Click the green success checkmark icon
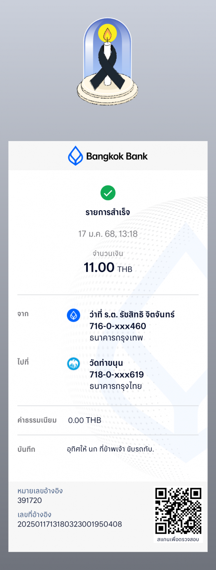 [108, 193]
